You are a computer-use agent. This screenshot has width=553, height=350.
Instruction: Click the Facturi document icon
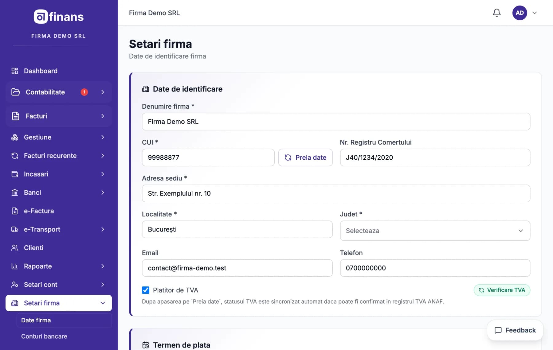point(15,116)
